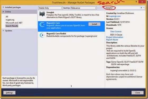
Task: Click the freeglut package icon
Action: [x=42, y=14]
